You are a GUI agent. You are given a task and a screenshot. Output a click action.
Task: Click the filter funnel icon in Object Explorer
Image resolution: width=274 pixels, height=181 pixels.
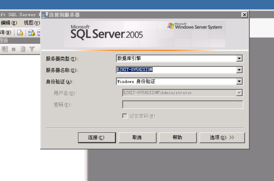tap(32, 49)
